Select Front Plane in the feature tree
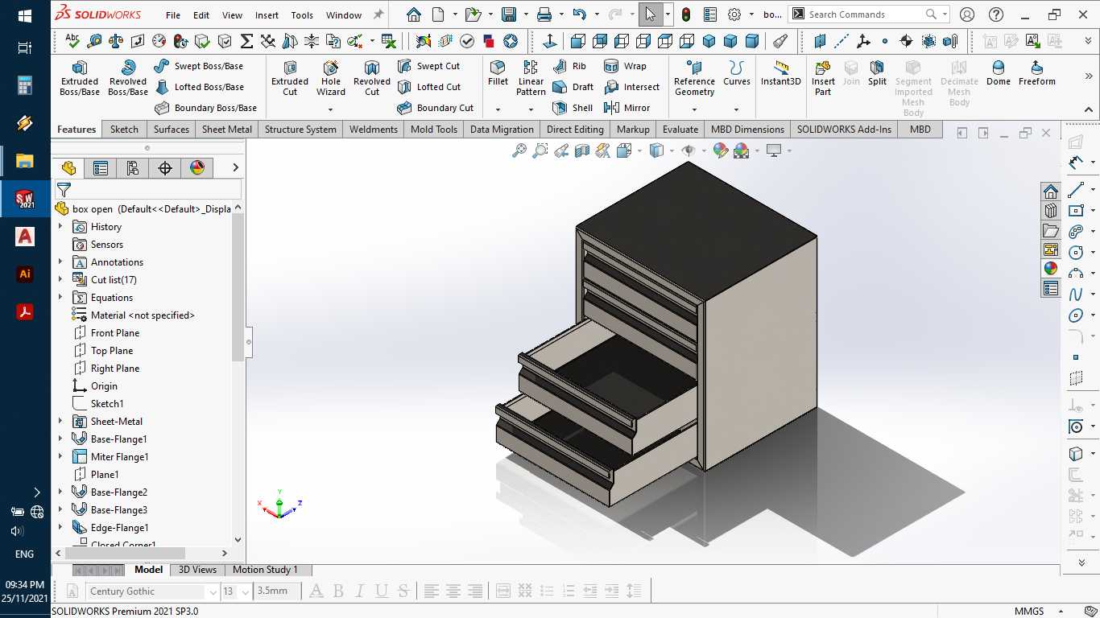 pos(115,333)
